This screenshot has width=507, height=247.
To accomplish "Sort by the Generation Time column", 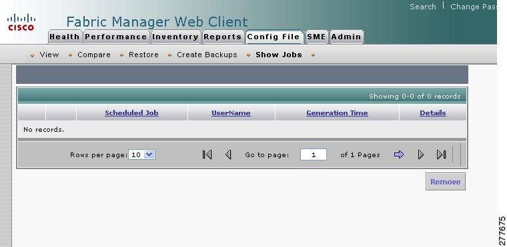I will tap(337, 113).
